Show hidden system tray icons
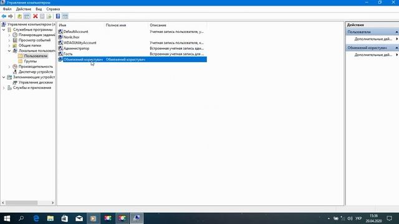 pyautogui.click(x=329, y=218)
